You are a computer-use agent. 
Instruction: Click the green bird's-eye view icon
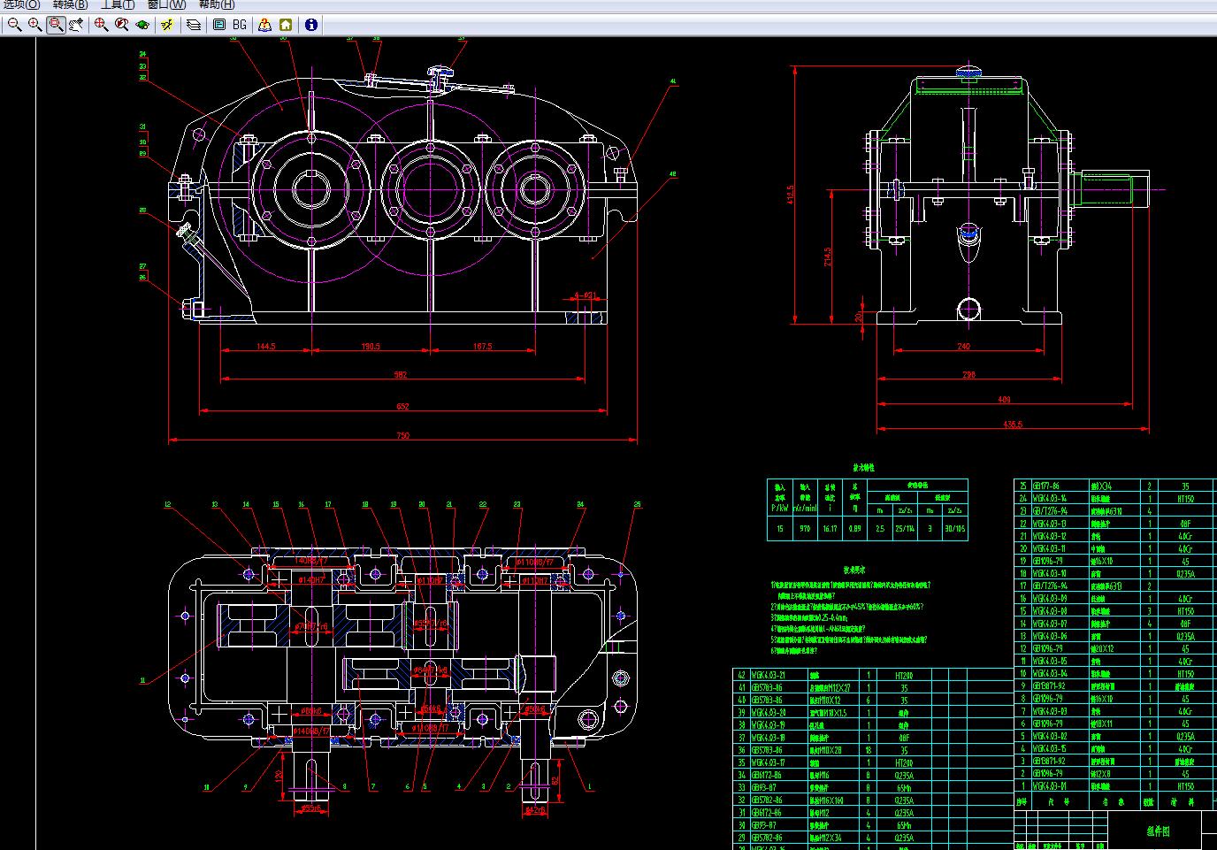pos(142,25)
